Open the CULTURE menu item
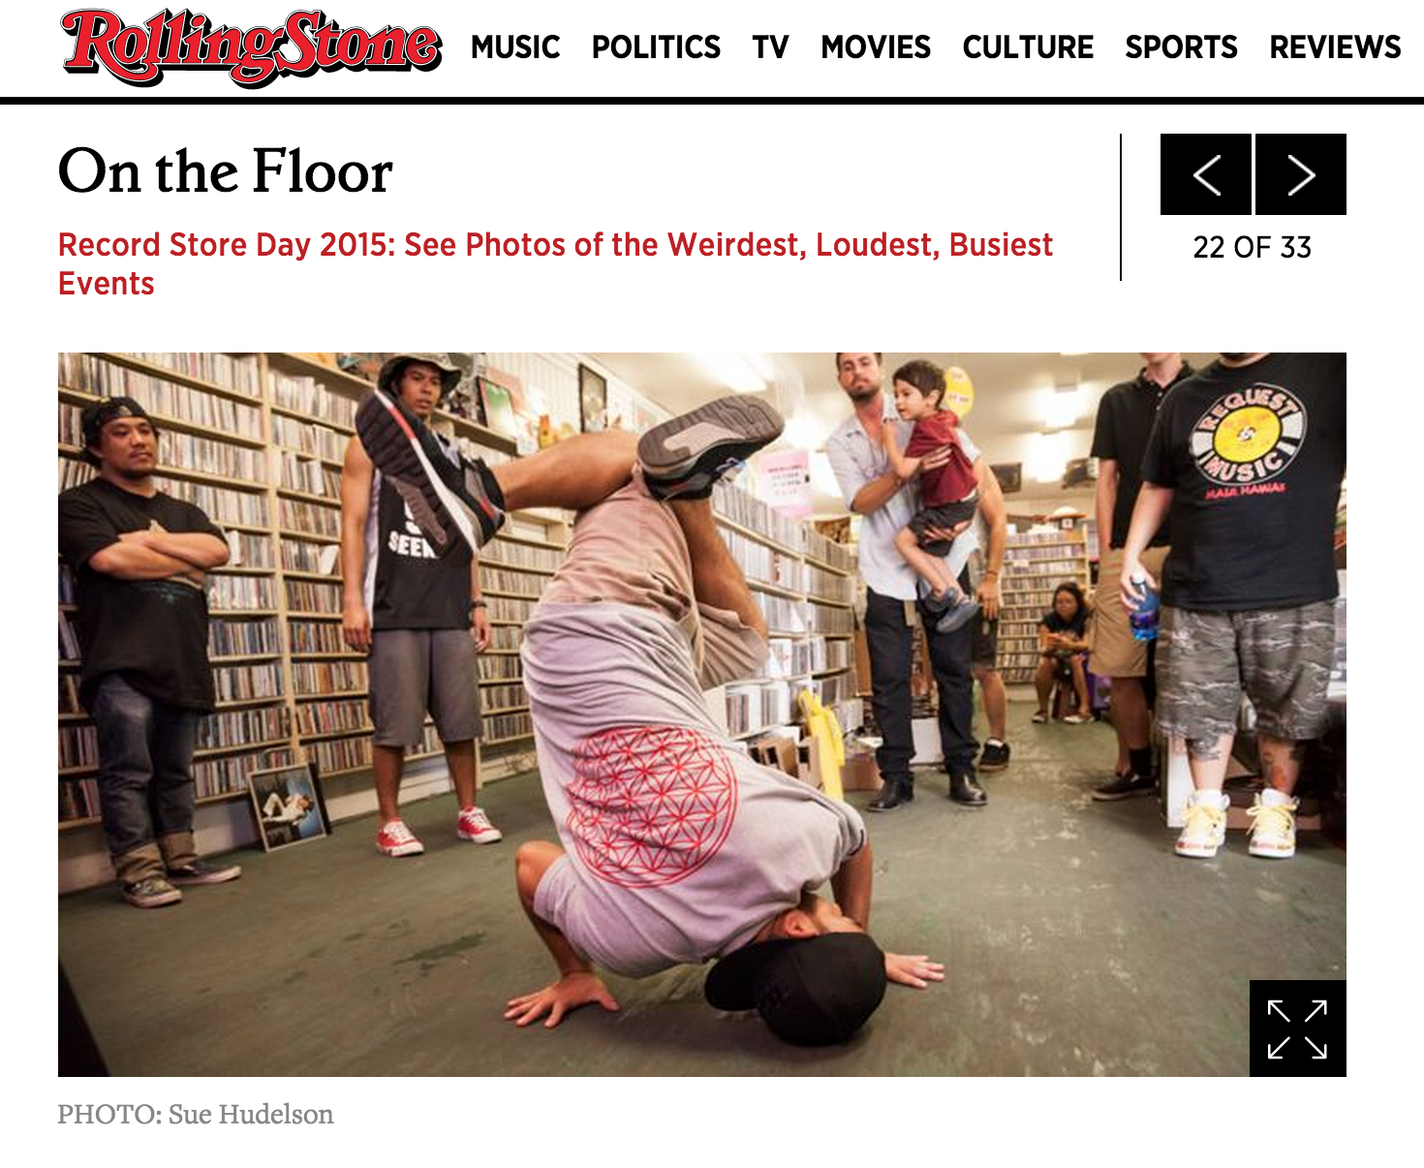Image resolution: width=1424 pixels, height=1168 pixels. coord(1028,46)
